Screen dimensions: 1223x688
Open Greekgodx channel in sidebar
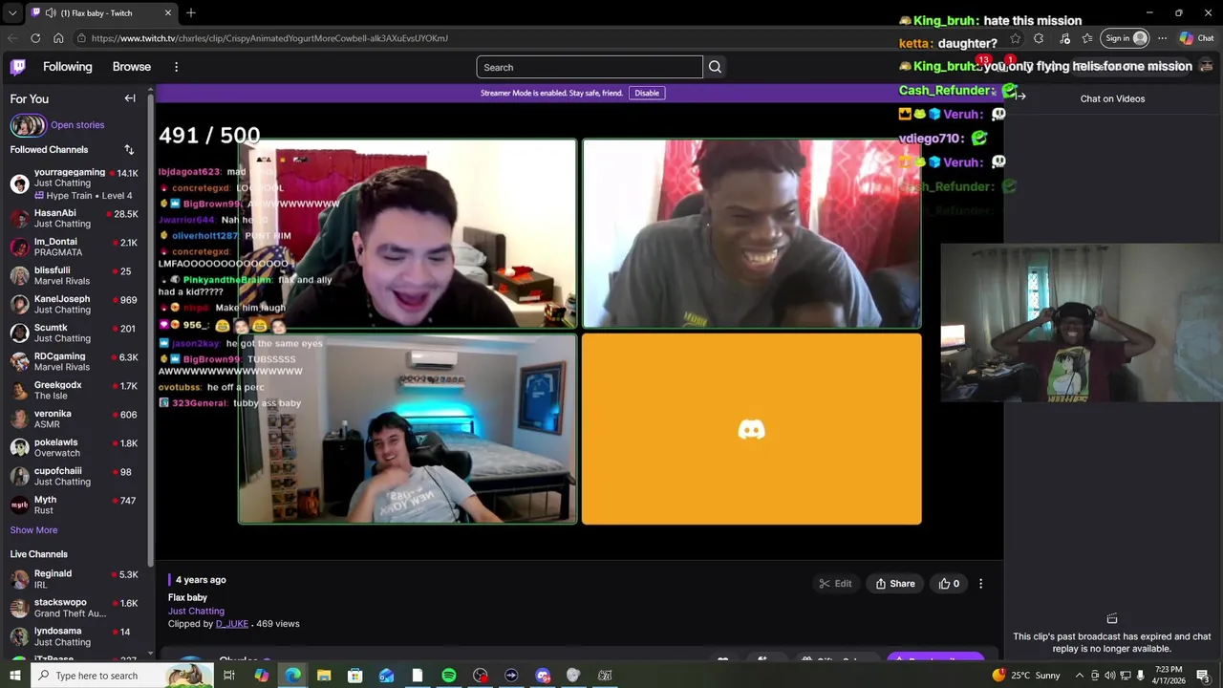pyautogui.click(x=75, y=391)
